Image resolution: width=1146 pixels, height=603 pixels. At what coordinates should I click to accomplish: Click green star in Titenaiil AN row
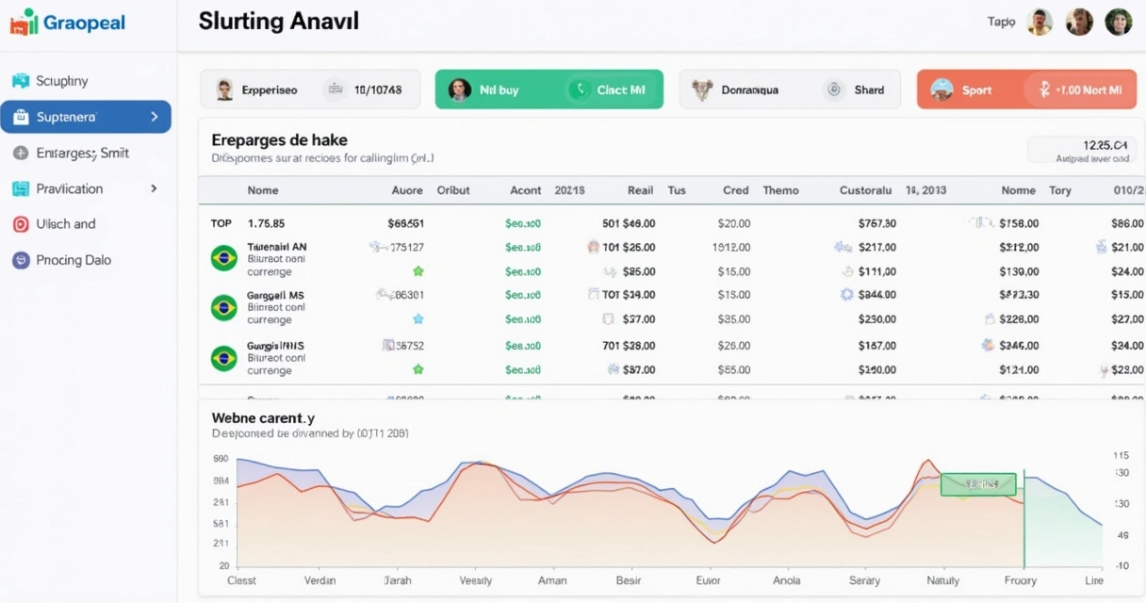coord(418,271)
